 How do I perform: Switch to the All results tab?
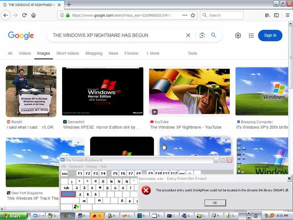point(10,53)
